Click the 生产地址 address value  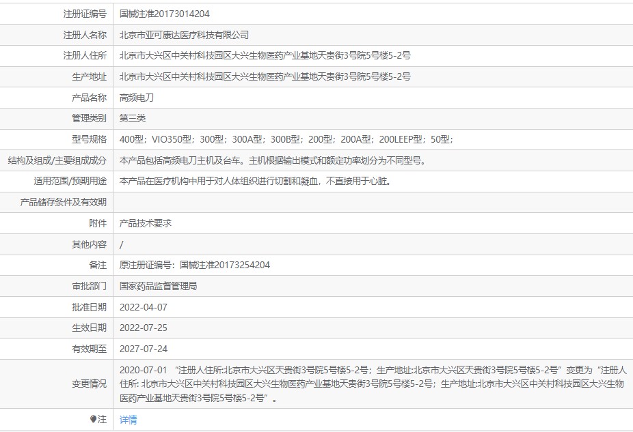[x=265, y=76]
